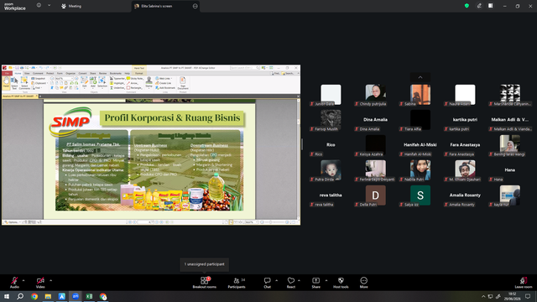Expand chat options caret
The height and width of the screenshot is (302, 537).
click(276, 280)
